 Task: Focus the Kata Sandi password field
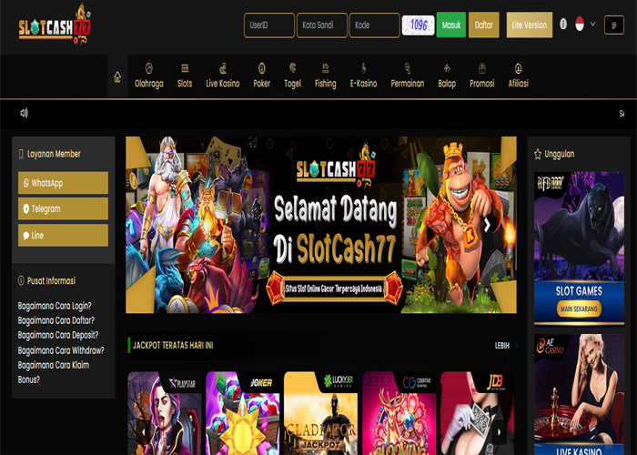pyautogui.click(x=322, y=25)
